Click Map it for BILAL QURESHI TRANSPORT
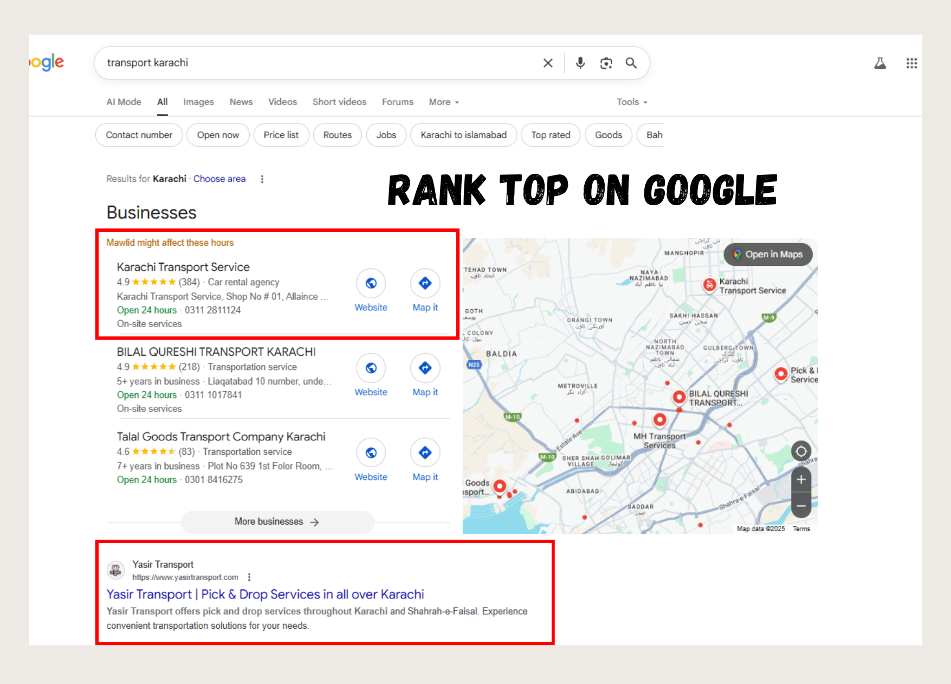Image resolution: width=951 pixels, height=684 pixels. click(425, 368)
